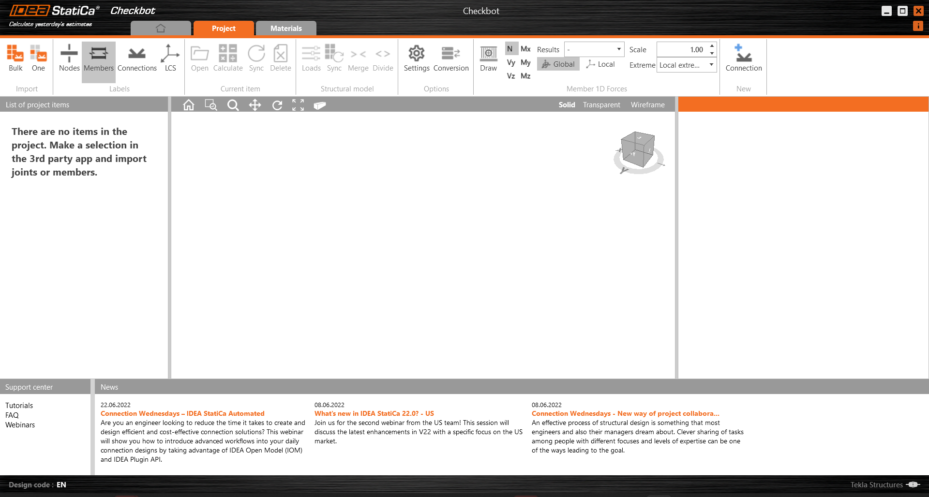Open the Tutorials link in Support center
The width and height of the screenshot is (929, 497).
click(x=19, y=406)
